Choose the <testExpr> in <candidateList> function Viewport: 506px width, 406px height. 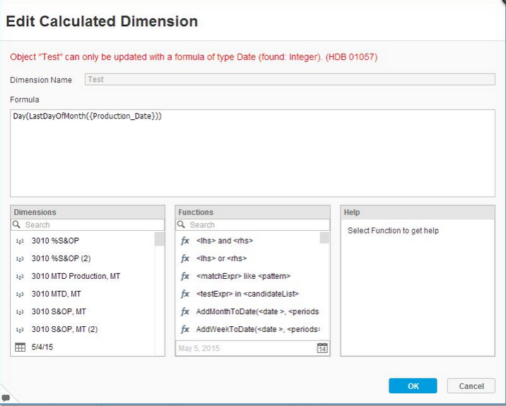tap(248, 294)
